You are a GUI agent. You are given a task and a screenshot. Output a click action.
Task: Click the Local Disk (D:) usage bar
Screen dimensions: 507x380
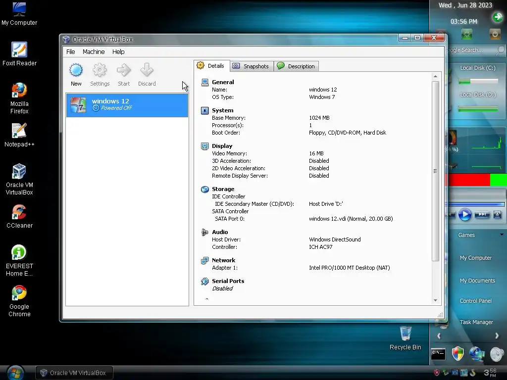tap(478, 109)
